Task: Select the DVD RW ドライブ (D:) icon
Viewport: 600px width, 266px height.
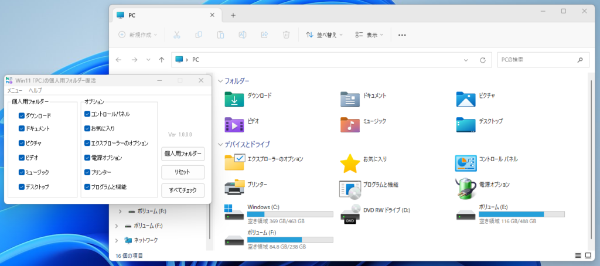Action: point(350,214)
